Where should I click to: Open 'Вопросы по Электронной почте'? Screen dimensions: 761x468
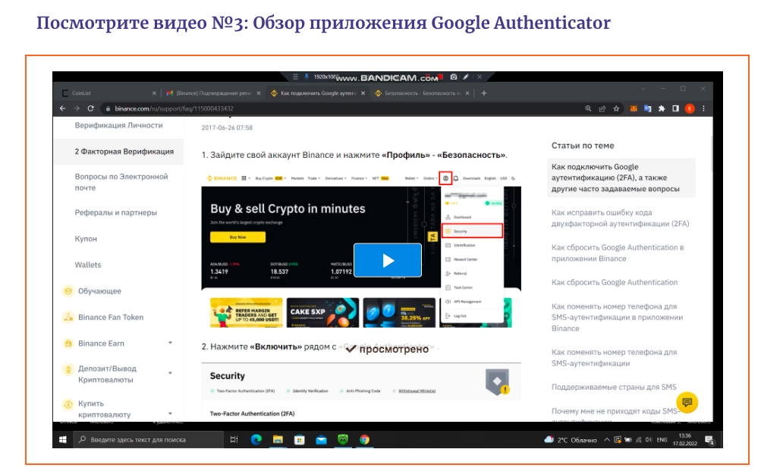(x=121, y=182)
